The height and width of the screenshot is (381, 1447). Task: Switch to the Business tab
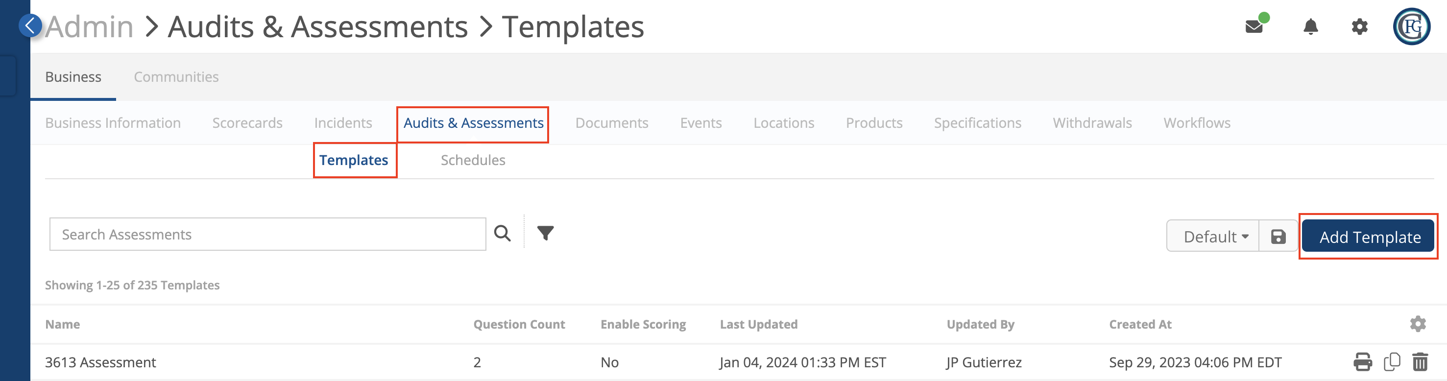[73, 77]
